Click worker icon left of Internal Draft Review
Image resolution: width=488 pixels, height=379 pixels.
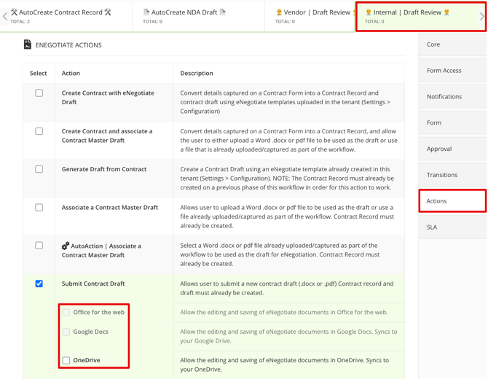pyautogui.click(x=369, y=12)
